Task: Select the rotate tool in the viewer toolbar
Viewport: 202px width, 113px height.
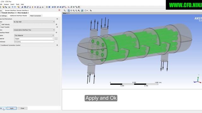Action: pos(69,10)
